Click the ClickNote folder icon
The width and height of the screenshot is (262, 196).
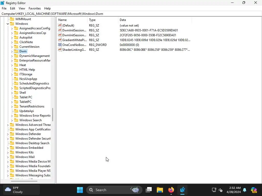16,42
